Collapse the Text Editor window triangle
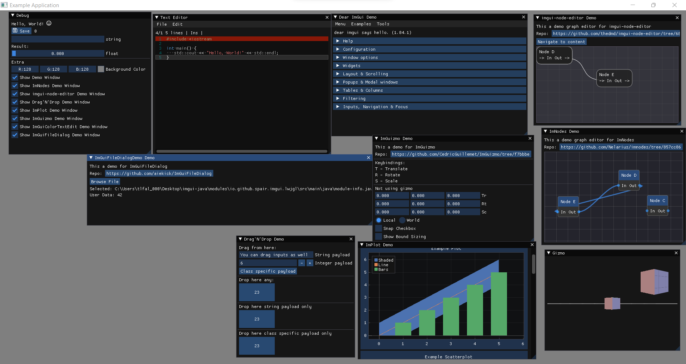Screen dimensions: 686x364 tap(157, 17)
